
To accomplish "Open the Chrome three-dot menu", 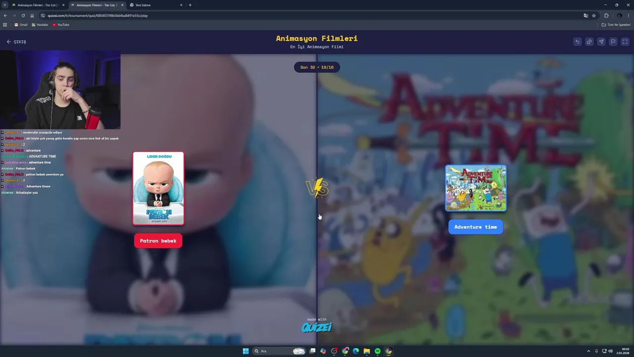I will tap(628, 15).
